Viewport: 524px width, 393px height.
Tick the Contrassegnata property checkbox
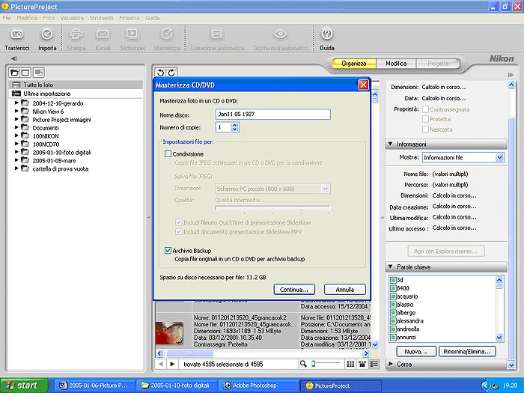point(425,109)
